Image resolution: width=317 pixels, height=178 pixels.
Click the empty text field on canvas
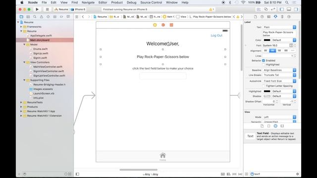[x=163, y=76]
